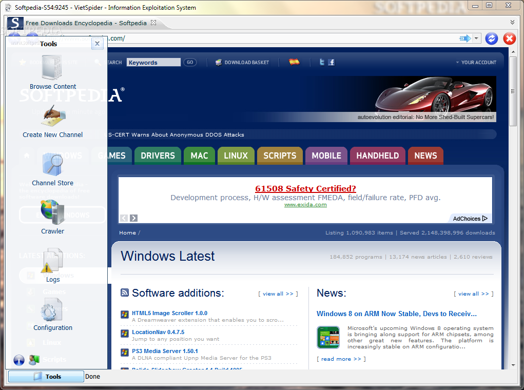Image resolution: width=524 pixels, height=390 pixels.
Task: Open PS3 Media Server 1.50.1
Action: click(165, 351)
